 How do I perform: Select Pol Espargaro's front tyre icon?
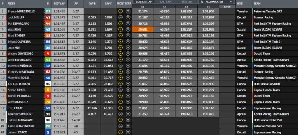120,24
